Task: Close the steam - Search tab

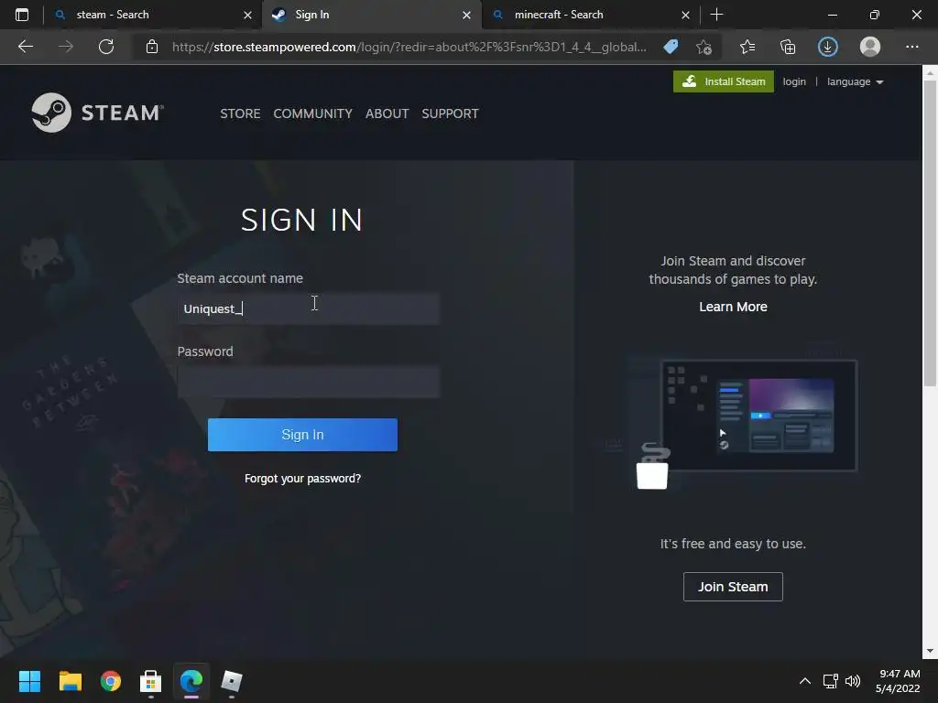Action: coord(247,15)
